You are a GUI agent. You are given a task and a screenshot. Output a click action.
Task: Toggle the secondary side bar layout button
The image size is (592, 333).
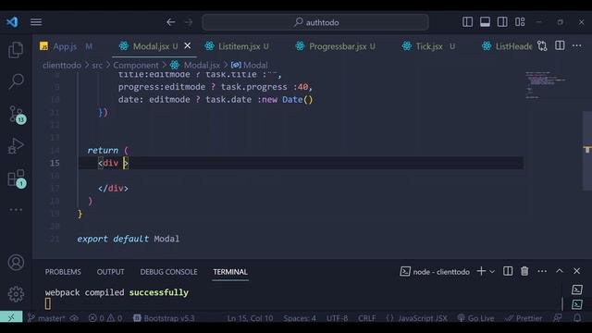click(x=502, y=22)
